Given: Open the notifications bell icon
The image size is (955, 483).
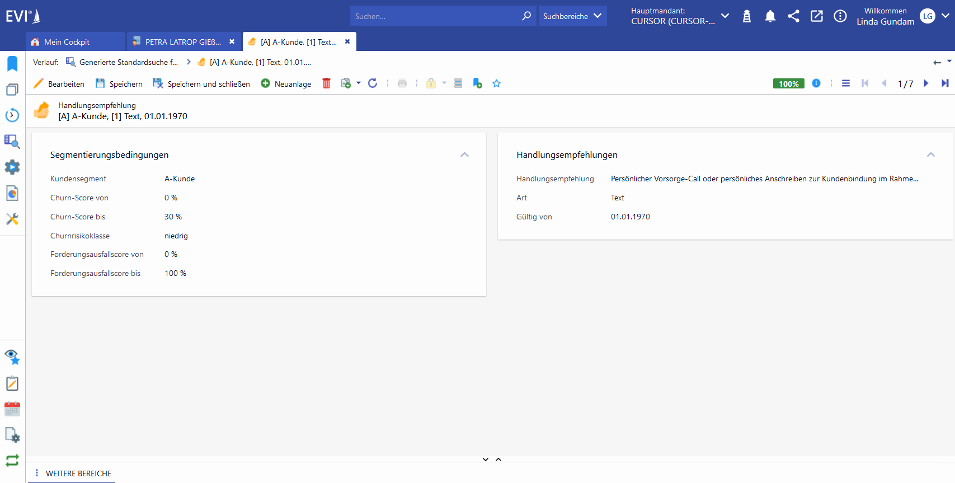Looking at the screenshot, I should point(770,16).
